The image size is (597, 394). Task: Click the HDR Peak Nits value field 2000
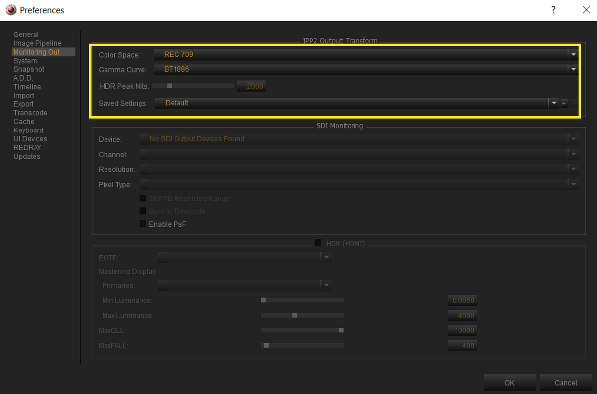click(x=251, y=86)
